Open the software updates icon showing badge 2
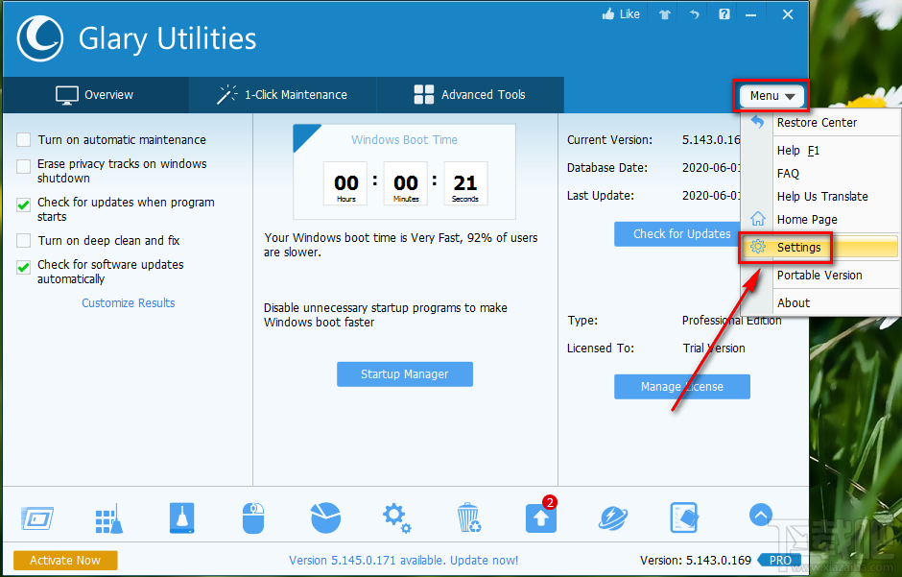The image size is (902, 577). pos(540,517)
